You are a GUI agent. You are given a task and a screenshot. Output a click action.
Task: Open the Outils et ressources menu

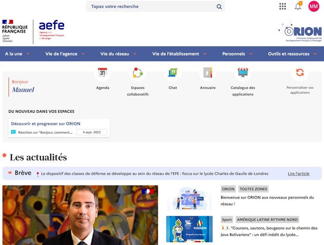point(293,54)
